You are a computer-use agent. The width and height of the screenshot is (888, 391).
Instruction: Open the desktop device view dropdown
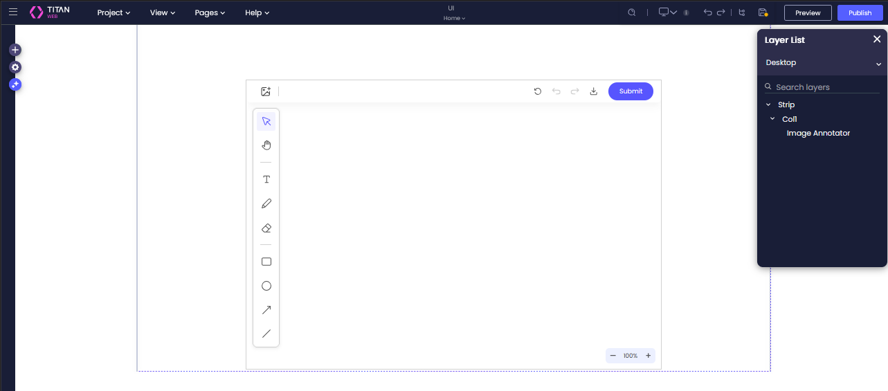667,12
